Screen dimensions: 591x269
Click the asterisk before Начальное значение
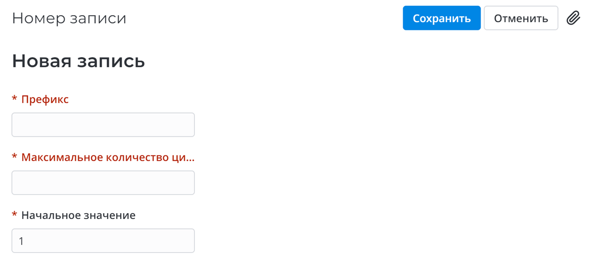[x=15, y=216]
